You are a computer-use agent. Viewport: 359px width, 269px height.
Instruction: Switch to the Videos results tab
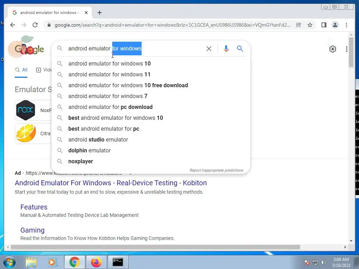(x=44, y=70)
